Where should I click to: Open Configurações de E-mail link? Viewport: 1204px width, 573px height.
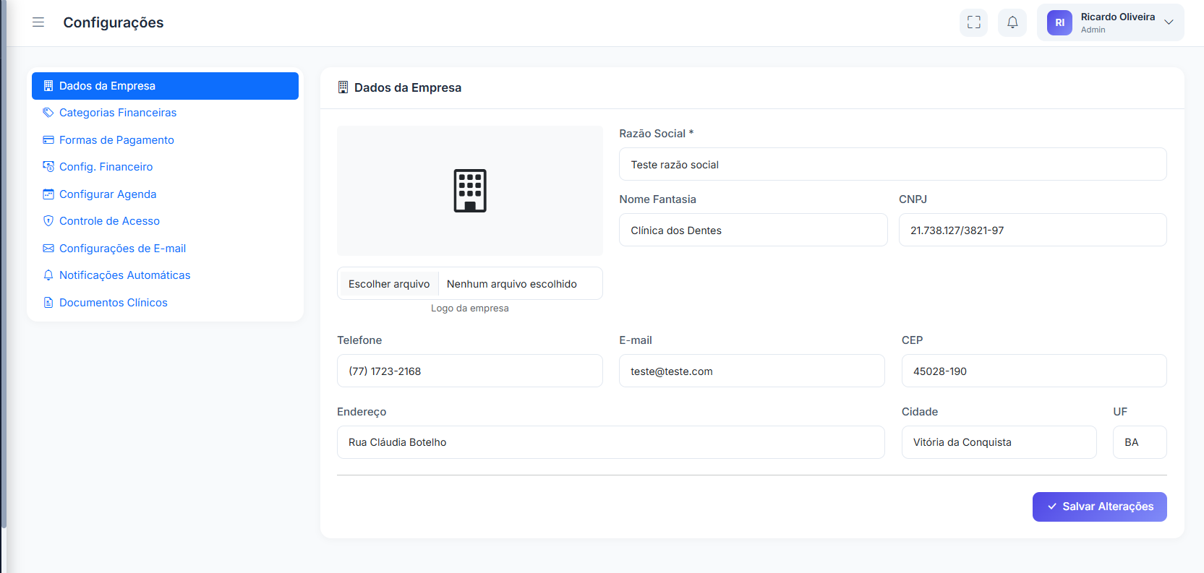(122, 249)
